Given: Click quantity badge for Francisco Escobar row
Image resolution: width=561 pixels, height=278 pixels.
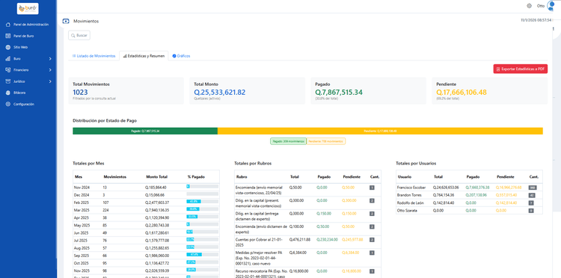Looking at the screenshot, I should (x=533, y=188).
